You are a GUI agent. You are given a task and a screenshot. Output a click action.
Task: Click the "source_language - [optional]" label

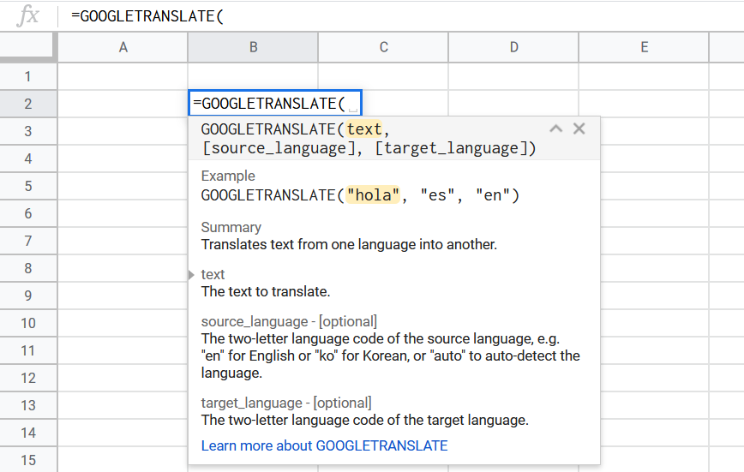pyautogui.click(x=289, y=321)
